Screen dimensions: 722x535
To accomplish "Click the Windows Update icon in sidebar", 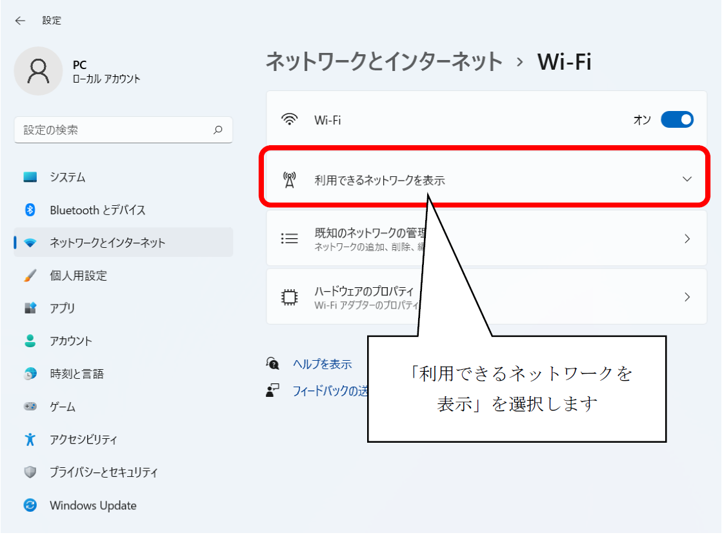I will (30, 505).
